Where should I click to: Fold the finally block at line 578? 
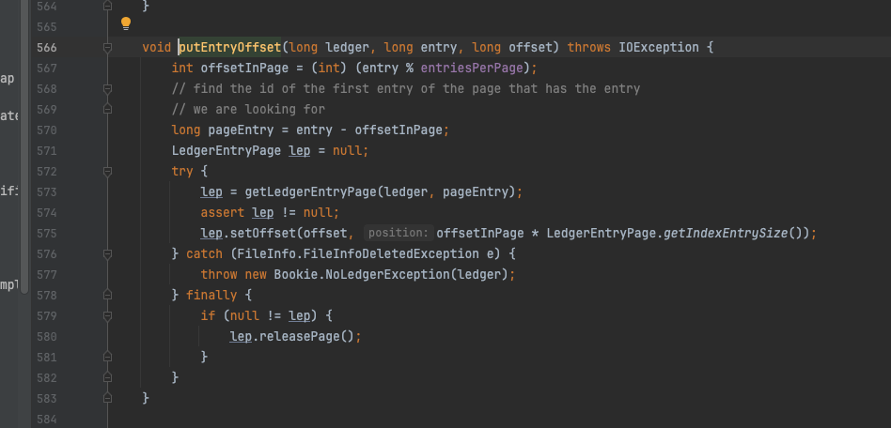pos(107,295)
